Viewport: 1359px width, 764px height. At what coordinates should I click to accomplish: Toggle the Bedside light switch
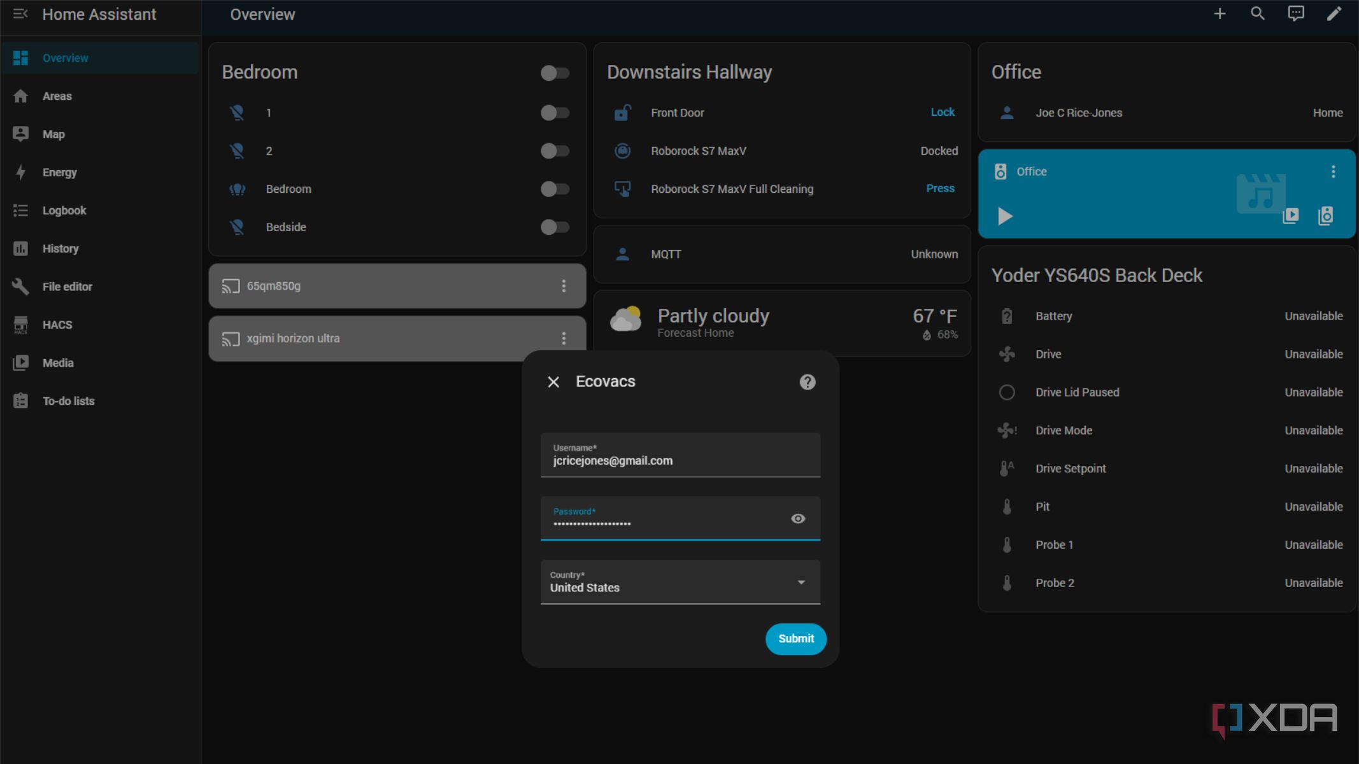555,227
